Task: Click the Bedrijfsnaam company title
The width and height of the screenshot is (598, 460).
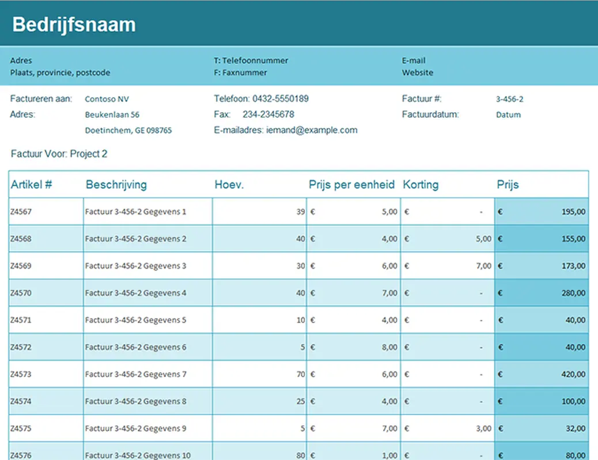Action: 74,24
